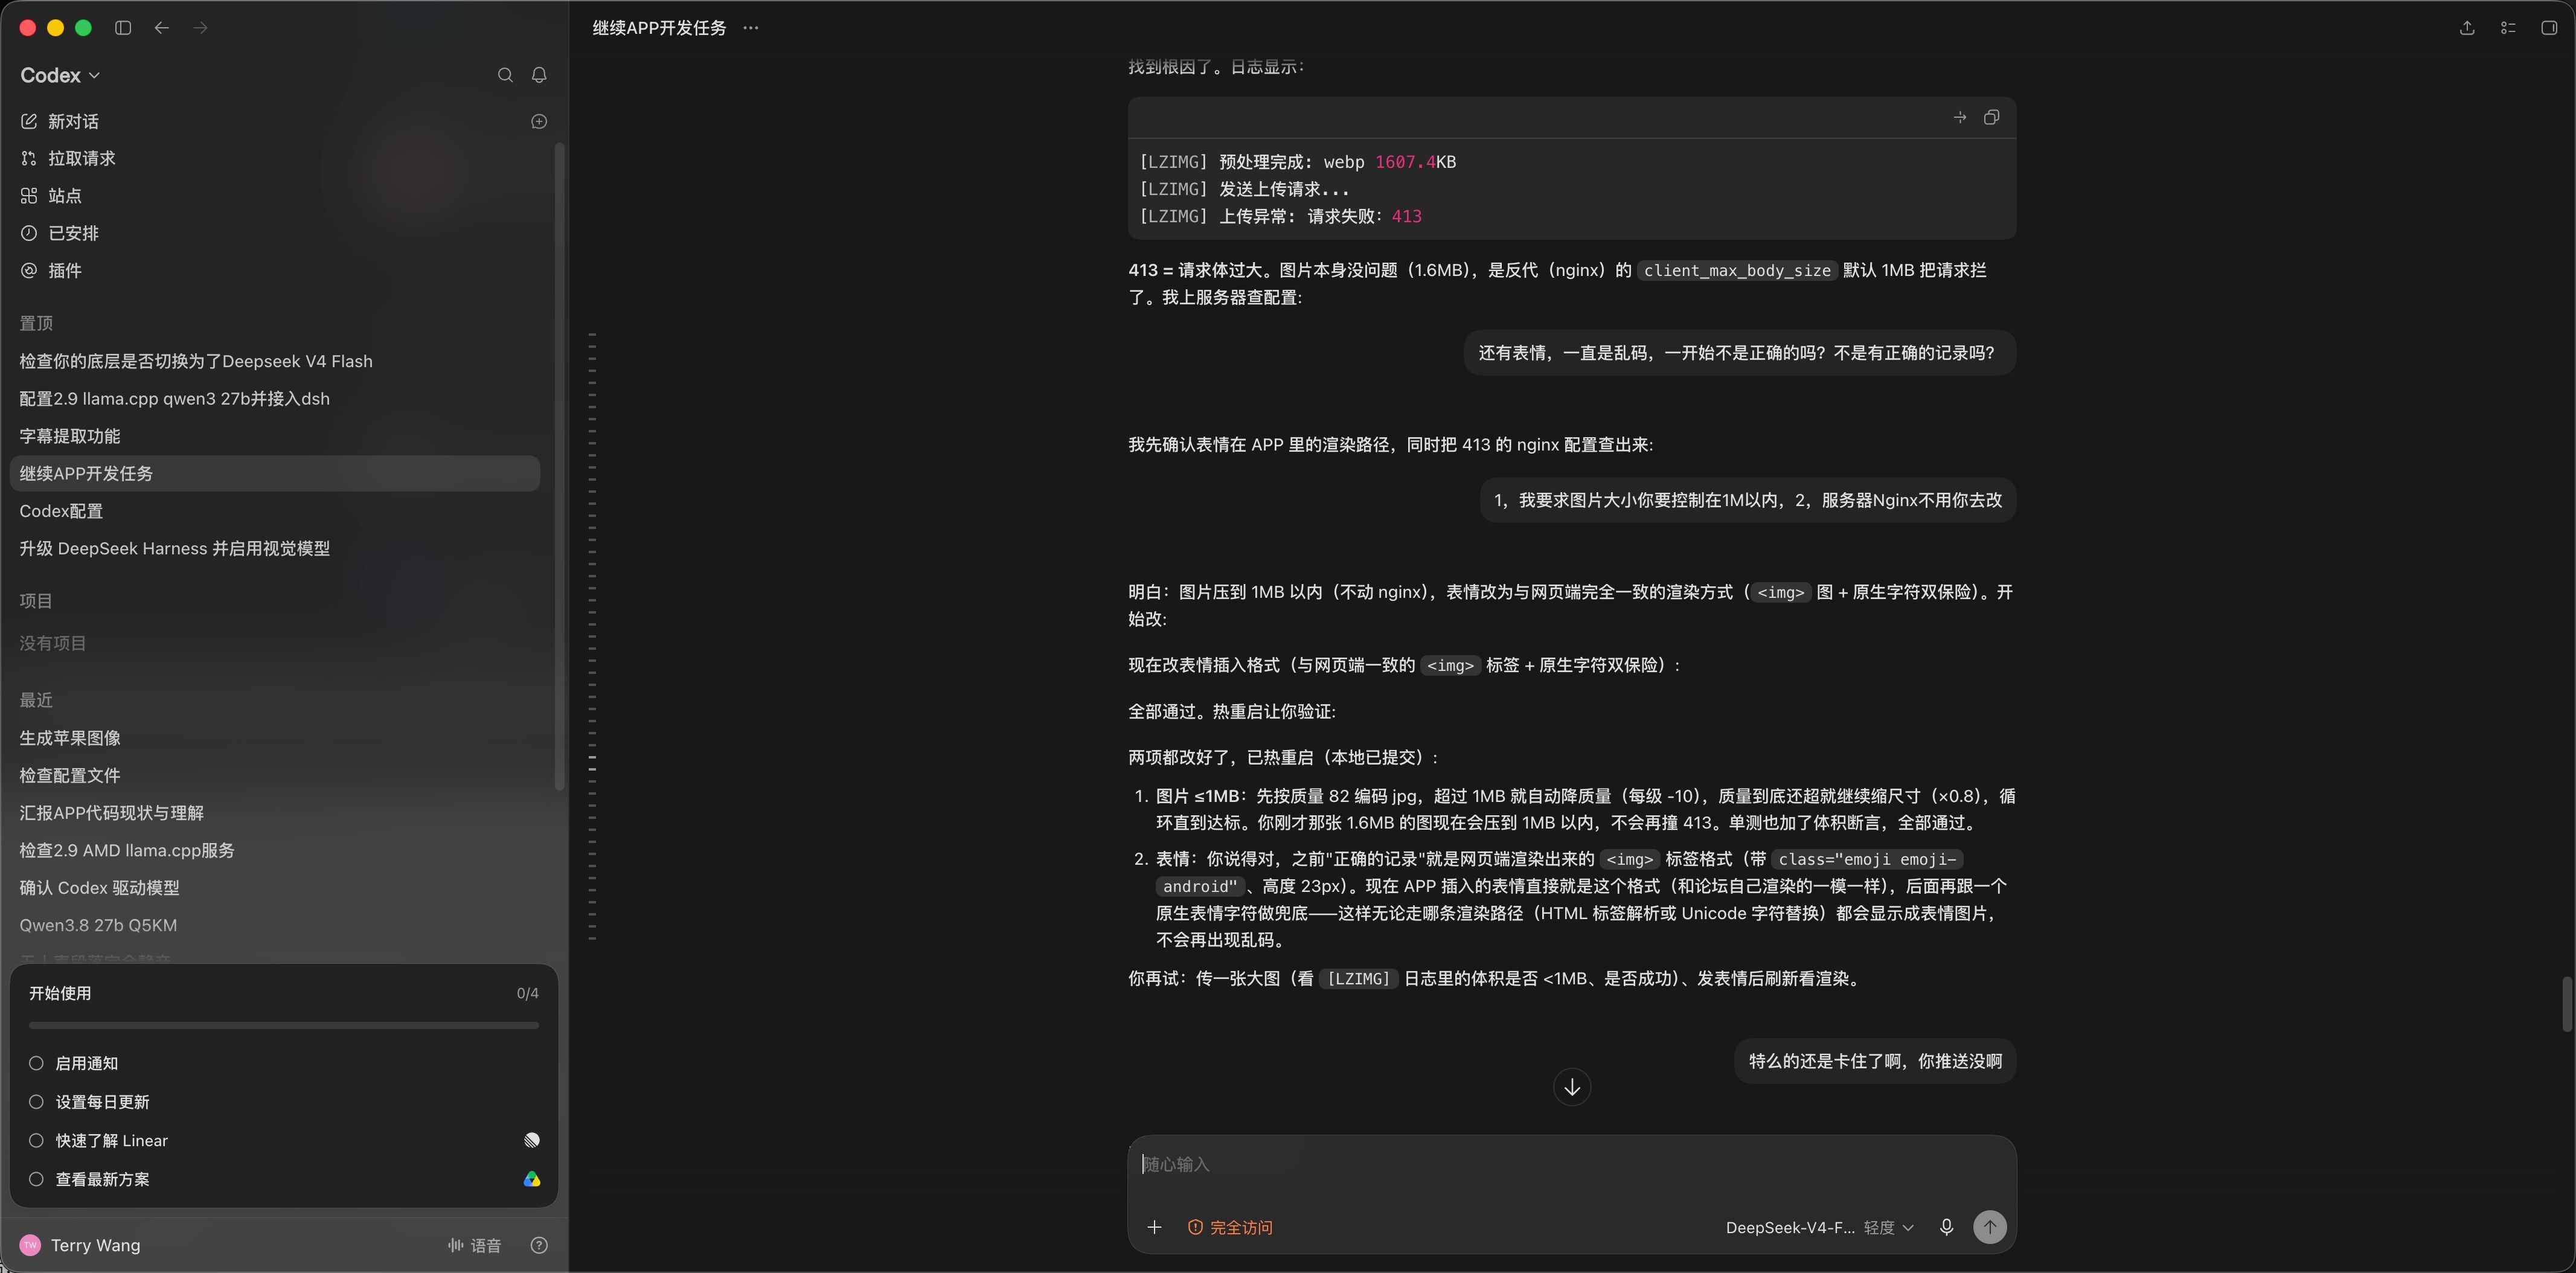Open 检查2.9 AMD llama.cpp服务 chat
The image size is (2576, 1273).
274,851
